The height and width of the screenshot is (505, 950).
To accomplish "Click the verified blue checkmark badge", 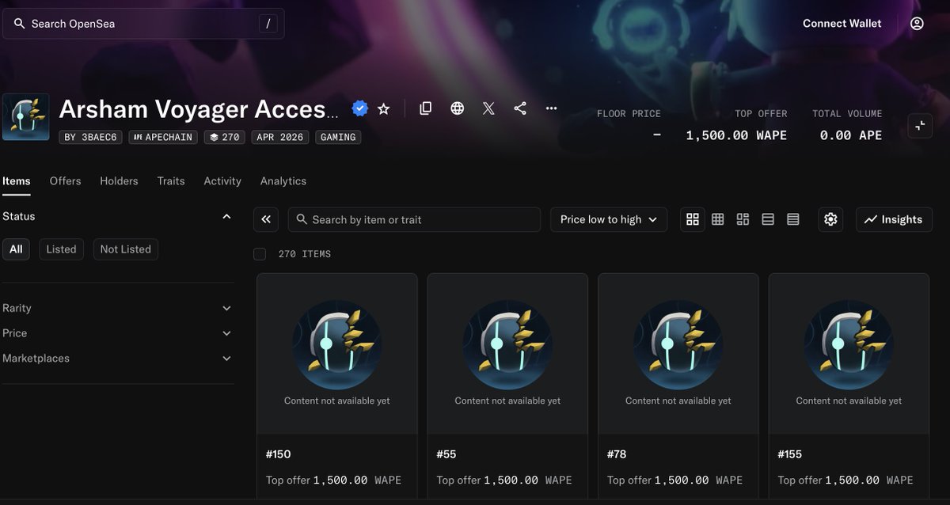I will [x=360, y=108].
